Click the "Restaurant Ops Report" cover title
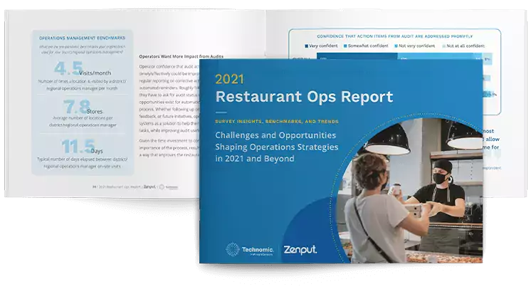531x299 pixels. (x=304, y=97)
